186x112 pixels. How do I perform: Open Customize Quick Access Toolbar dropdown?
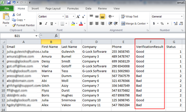30,2
